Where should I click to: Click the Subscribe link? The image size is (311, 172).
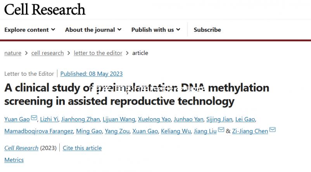pyautogui.click(x=207, y=30)
